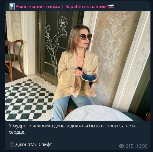Viewport: 153px width, 152px height.
Task: Click the Russian flag emoji after "нашим!"
Action: pos(111,7)
